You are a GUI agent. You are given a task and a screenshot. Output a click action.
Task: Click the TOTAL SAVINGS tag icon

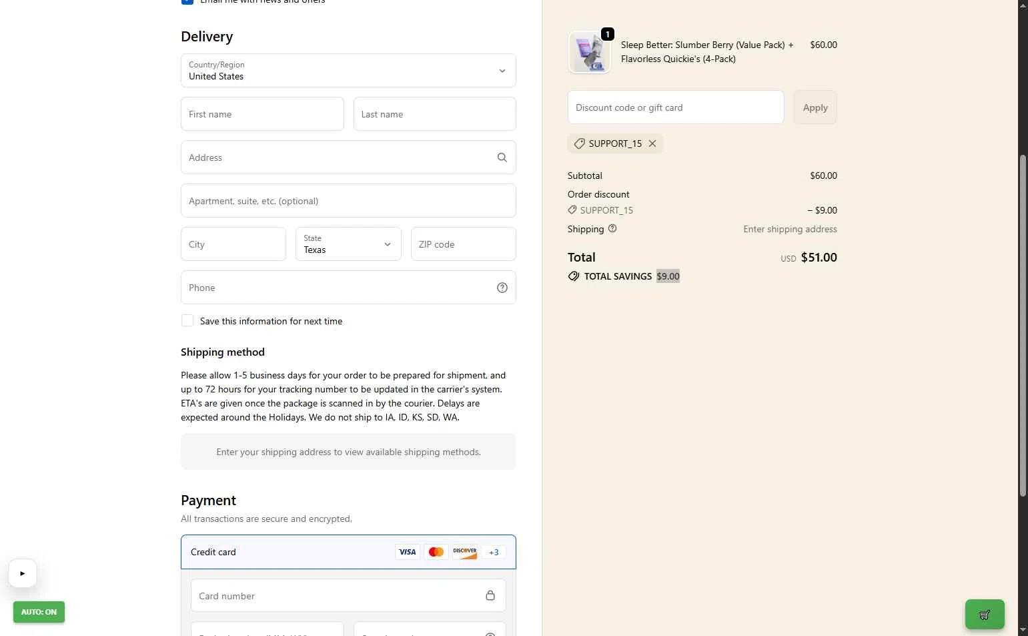(574, 276)
